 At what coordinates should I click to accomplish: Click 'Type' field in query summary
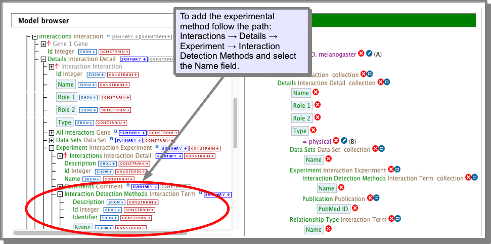(x=300, y=131)
